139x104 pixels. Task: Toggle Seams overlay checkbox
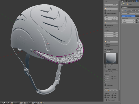point(105,83)
